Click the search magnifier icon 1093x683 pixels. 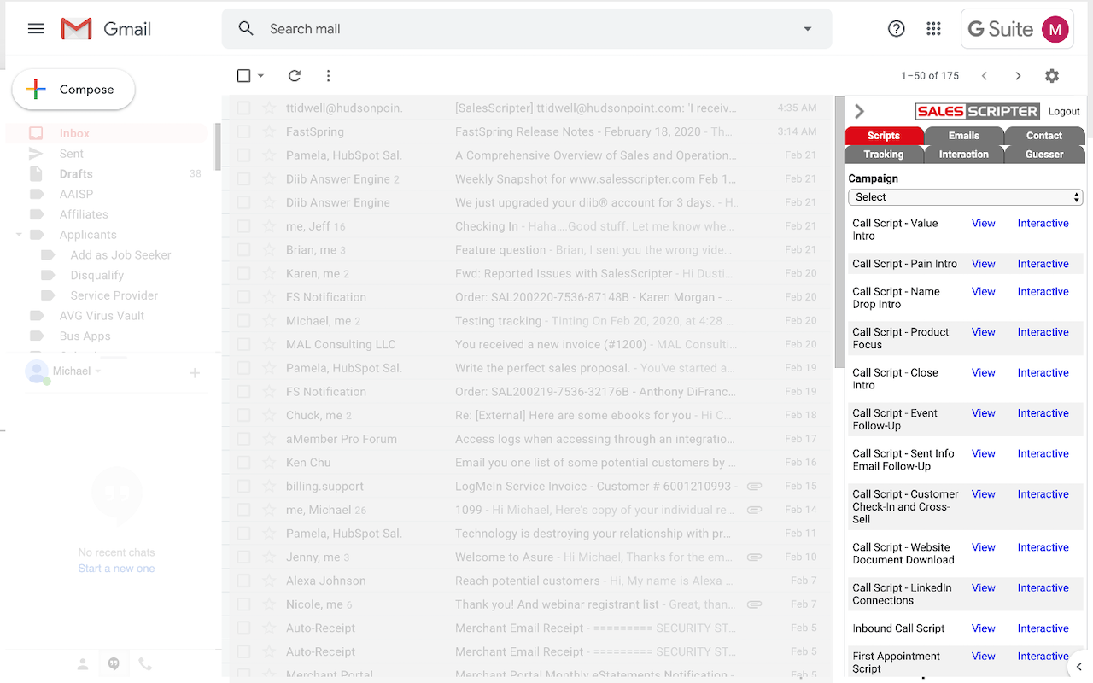(246, 29)
